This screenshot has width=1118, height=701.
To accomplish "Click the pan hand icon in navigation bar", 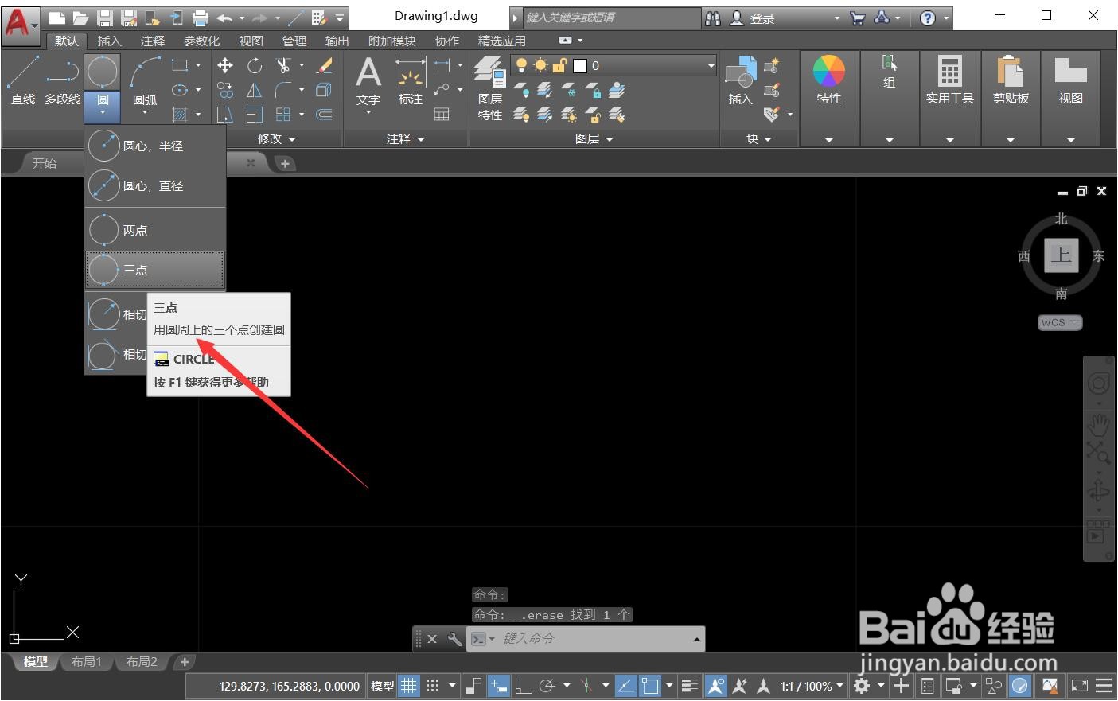I will pos(1099,424).
